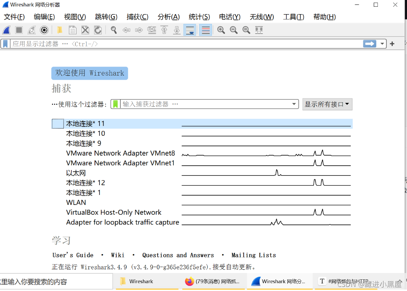Reset text to normal size icon
The image size is (407, 291).
pyautogui.click(x=246, y=30)
